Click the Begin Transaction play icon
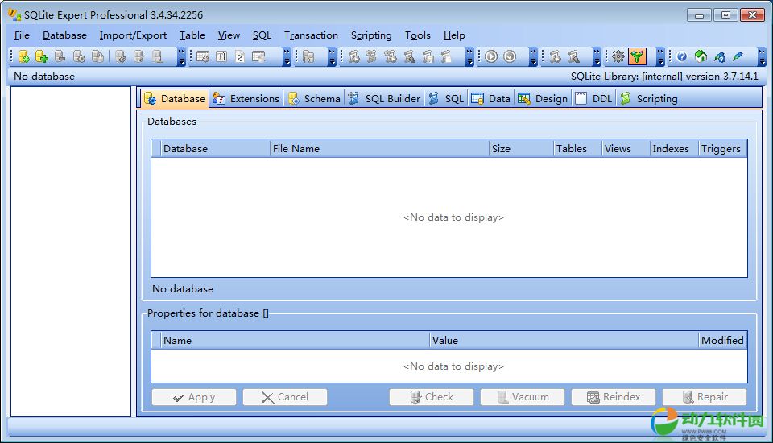 click(491, 56)
